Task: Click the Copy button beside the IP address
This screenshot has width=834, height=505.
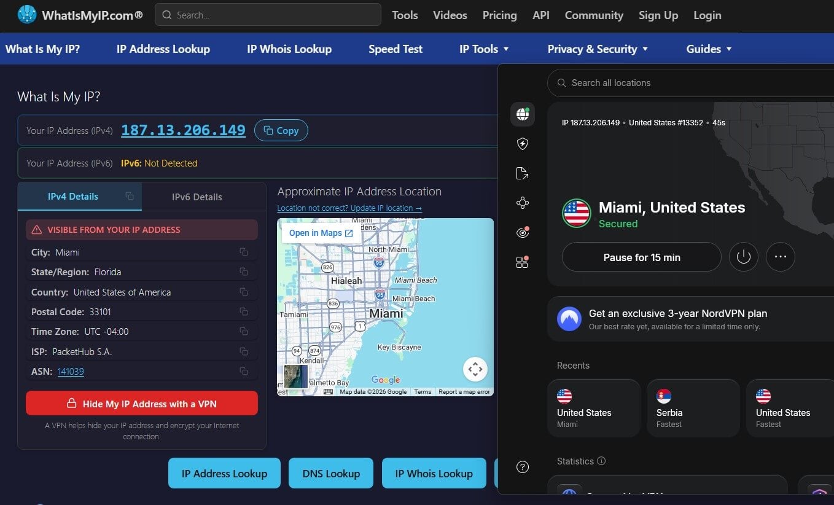Action: point(281,130)
